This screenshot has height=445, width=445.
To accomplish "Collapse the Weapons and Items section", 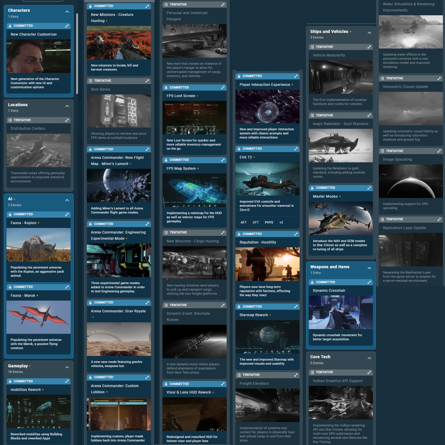I will click(369, 268).
